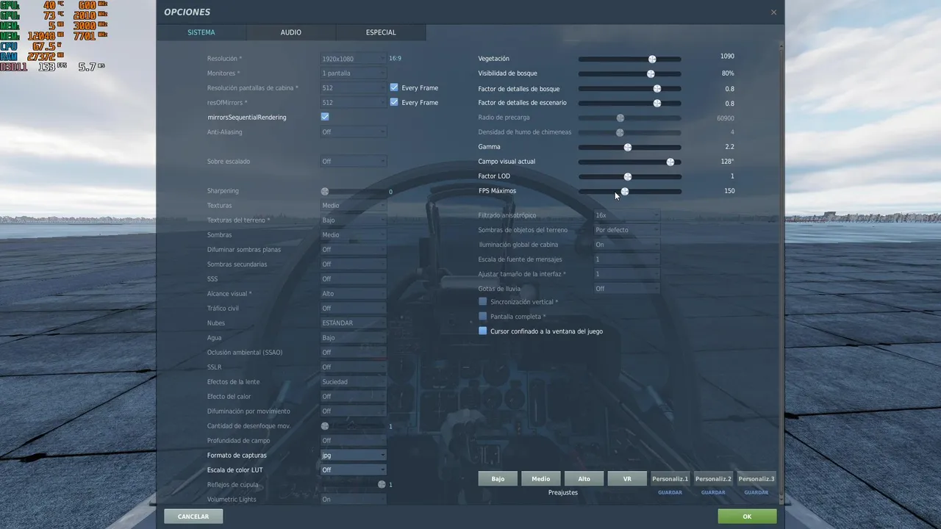Toggle Every Frame for resOfMirrors

(x=394, y=102)
